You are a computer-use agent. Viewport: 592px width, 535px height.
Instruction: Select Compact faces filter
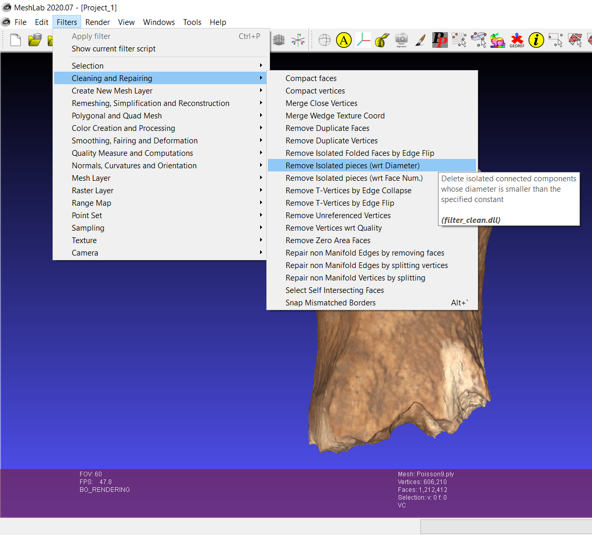372,78
